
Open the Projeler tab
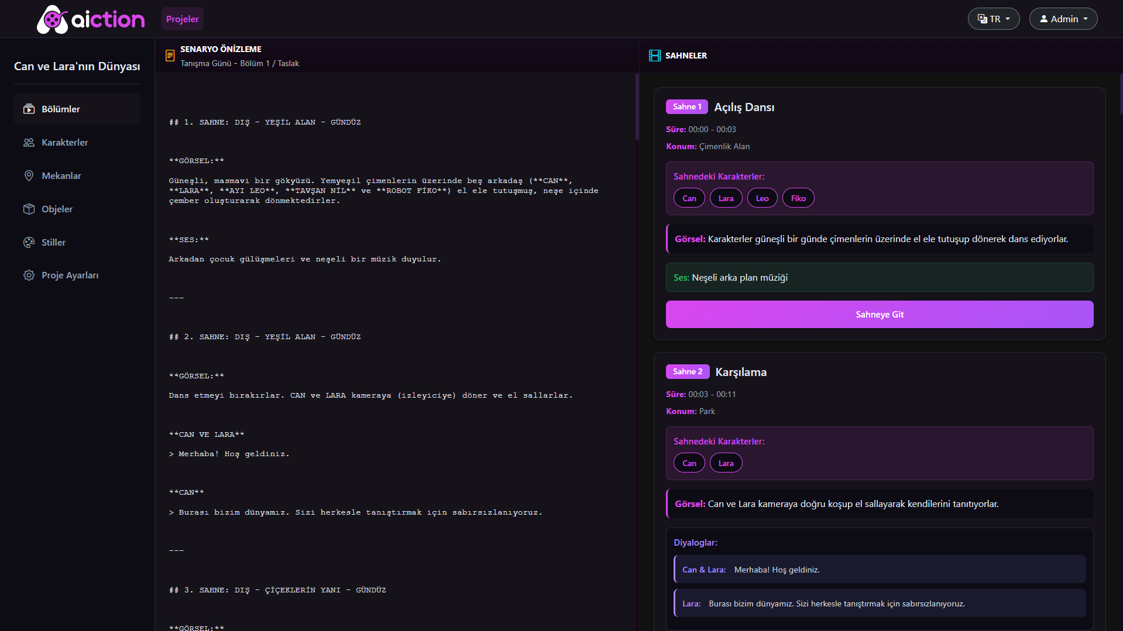(x=182, y=19)
